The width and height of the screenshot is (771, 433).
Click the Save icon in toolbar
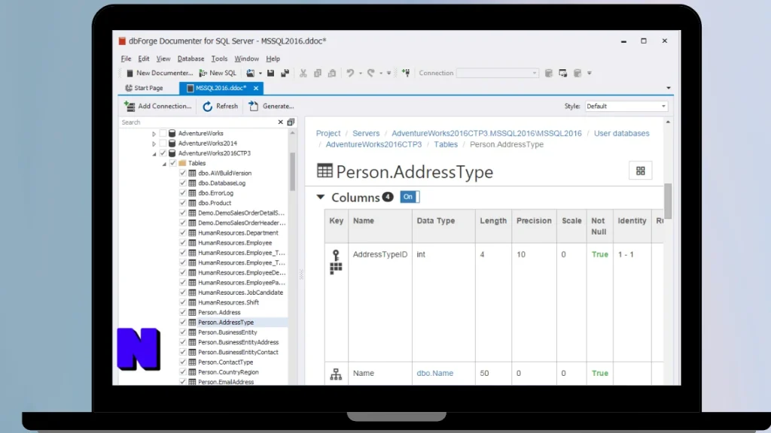click(270, 73)
